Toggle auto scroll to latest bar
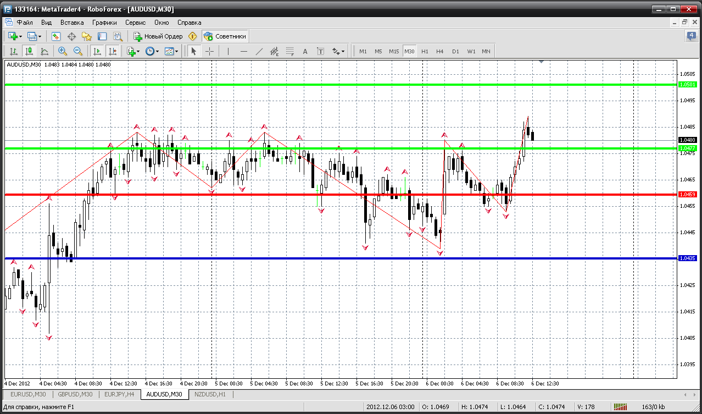702x414 pixels. [97, 51]
